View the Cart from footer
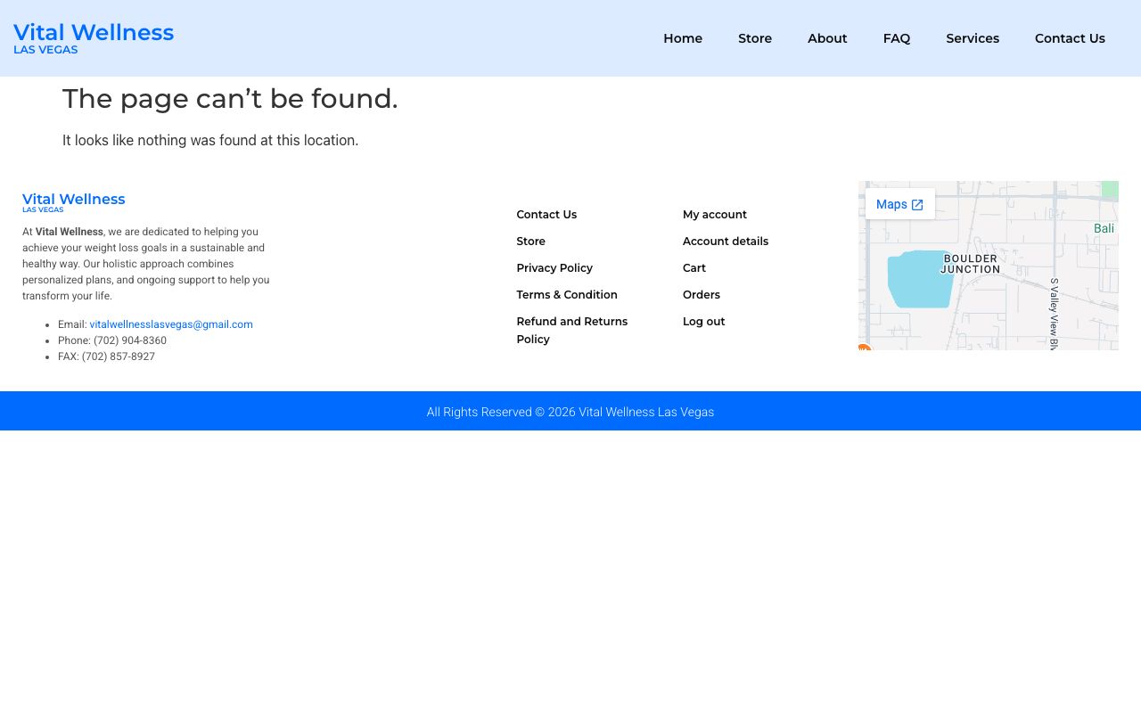Screen dimensions: 1141x713 click(x=694, y=268)
